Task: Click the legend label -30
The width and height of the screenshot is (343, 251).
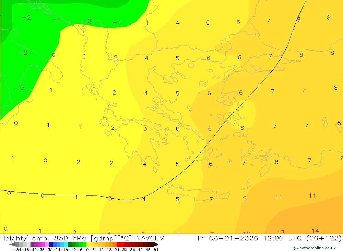Action: point(49,250)
